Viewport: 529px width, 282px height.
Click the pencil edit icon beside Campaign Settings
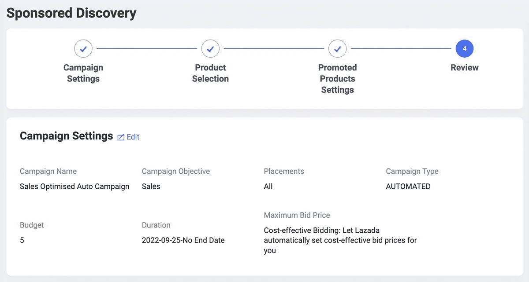121,137
